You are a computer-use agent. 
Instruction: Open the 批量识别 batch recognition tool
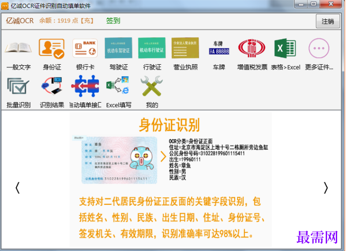[x=18, y=86]
